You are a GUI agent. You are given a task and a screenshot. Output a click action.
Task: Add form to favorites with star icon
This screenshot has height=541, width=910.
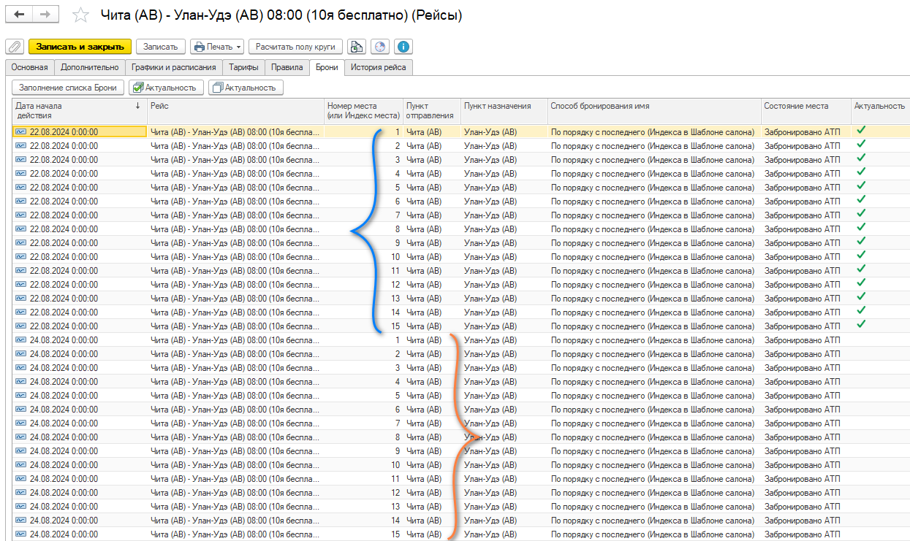81,15
